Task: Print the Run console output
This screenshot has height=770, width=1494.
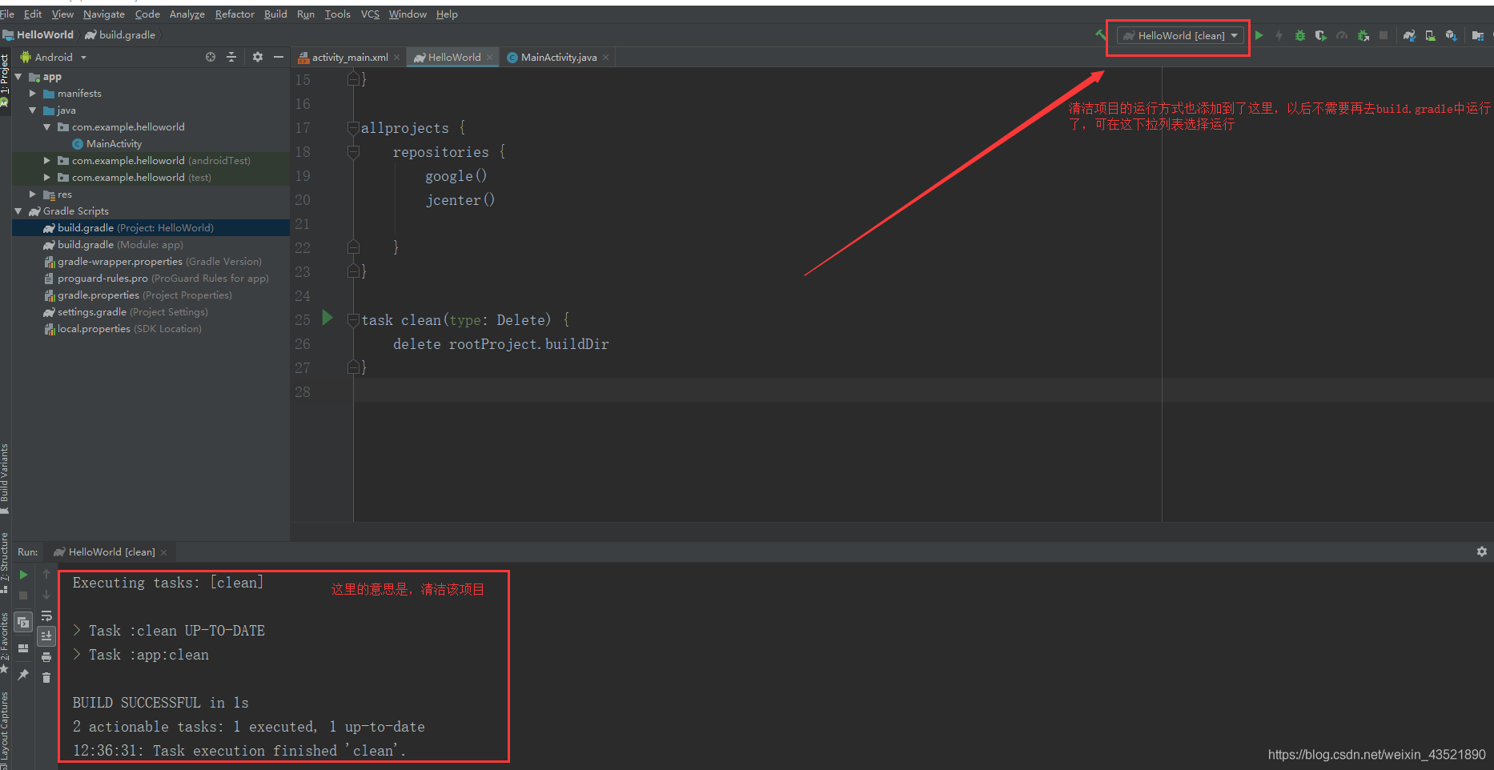Action: click(46, 657)
